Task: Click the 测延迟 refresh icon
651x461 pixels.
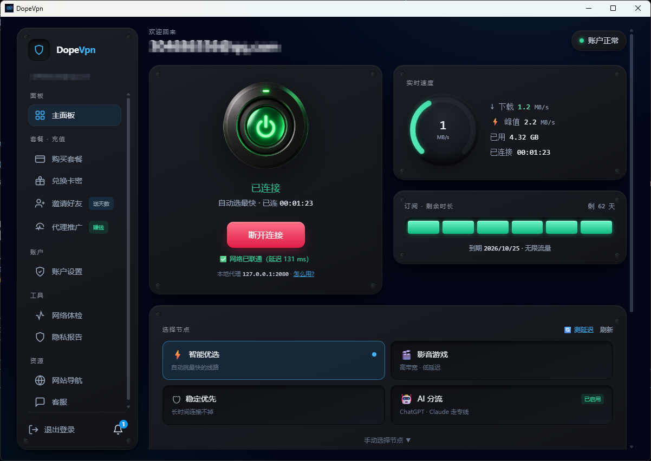Action: point(568,330)
